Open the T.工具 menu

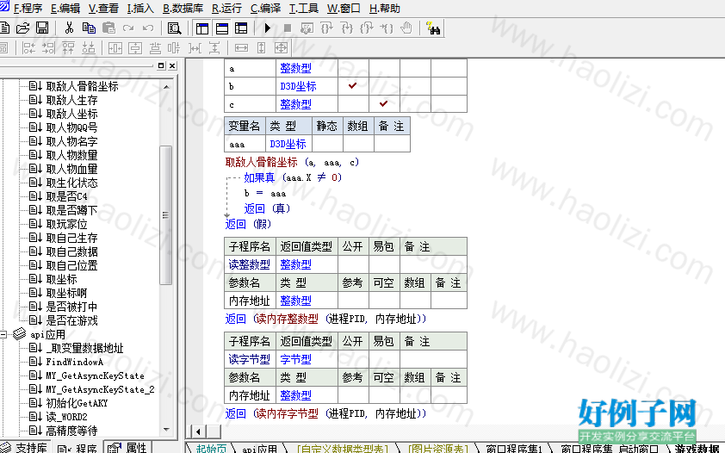(304, 9)
